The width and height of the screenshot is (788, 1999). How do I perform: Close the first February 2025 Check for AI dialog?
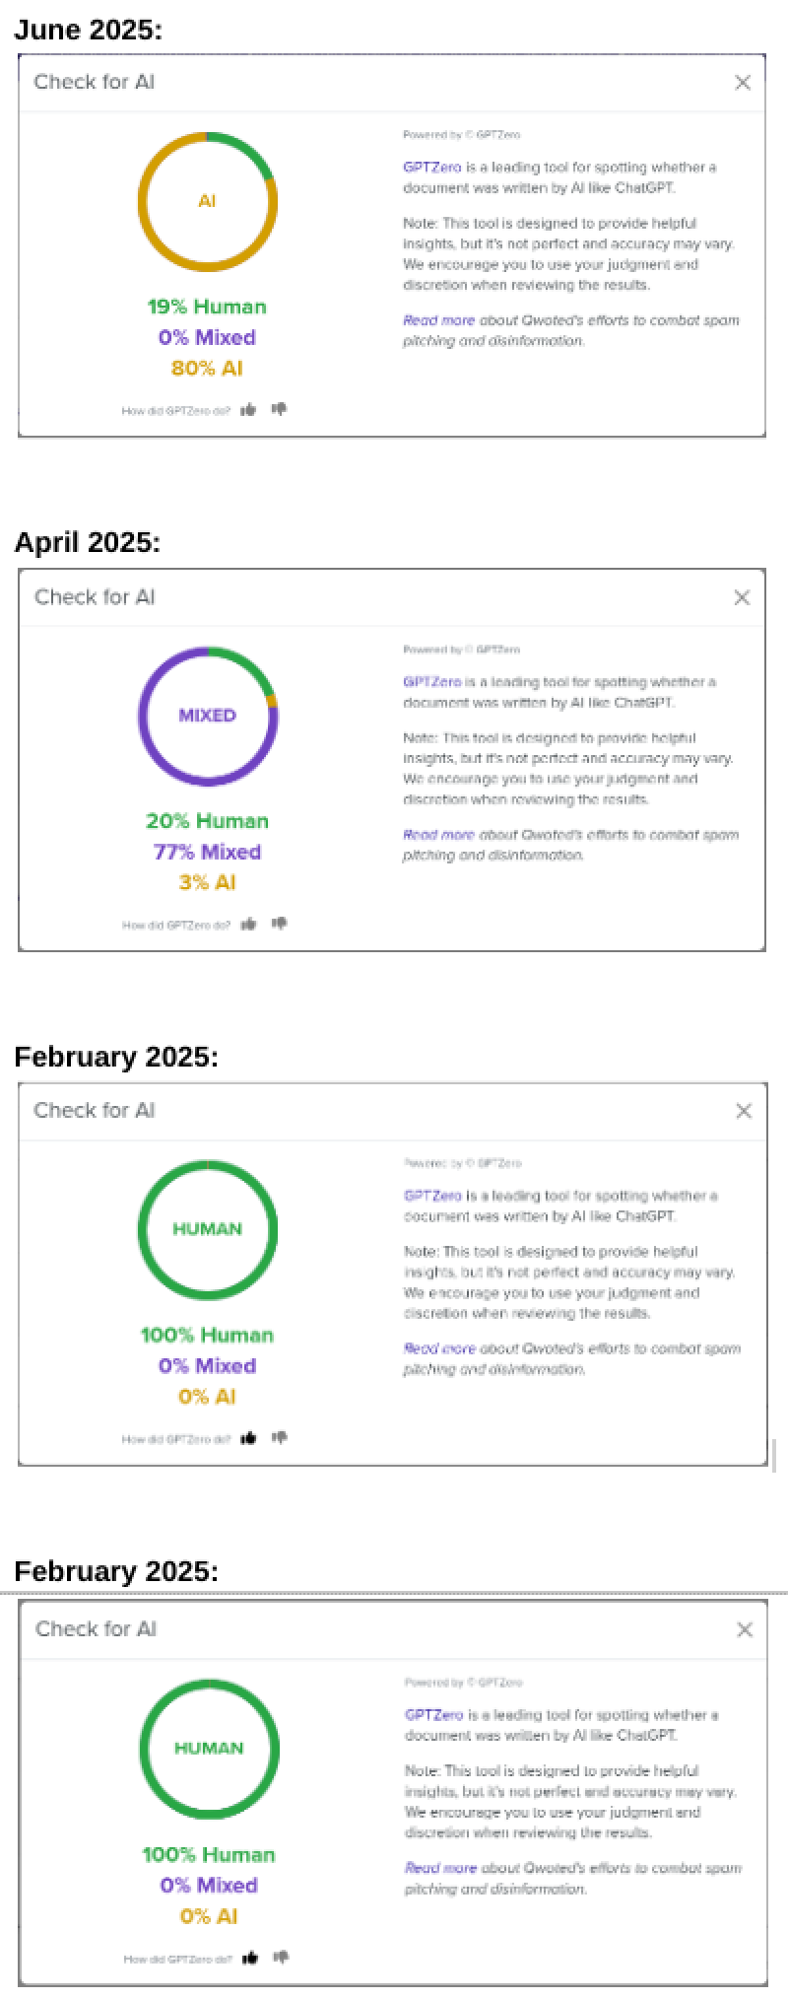745,1111
